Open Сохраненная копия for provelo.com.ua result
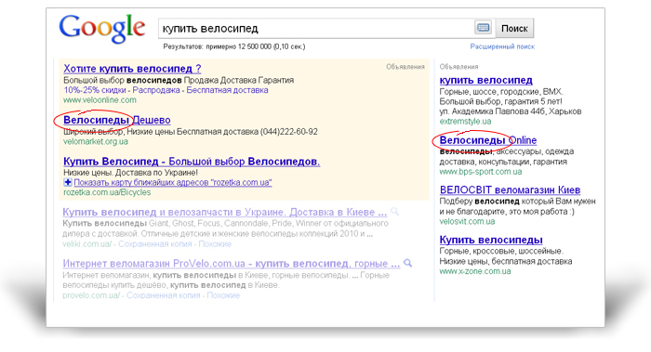Viewport: 651px width, 352px height. (163, 295)
